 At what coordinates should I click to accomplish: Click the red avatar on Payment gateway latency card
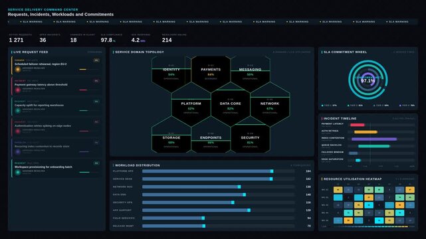pos(18,90)
